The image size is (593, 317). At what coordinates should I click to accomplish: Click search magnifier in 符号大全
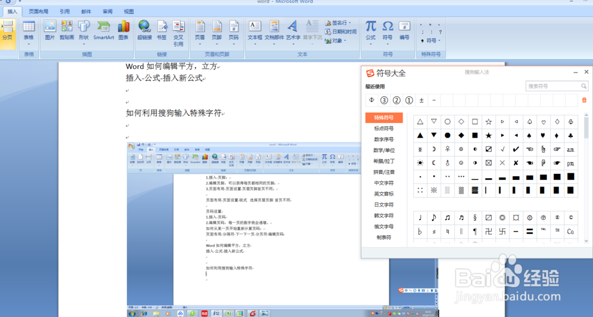(x=584, y=86)
